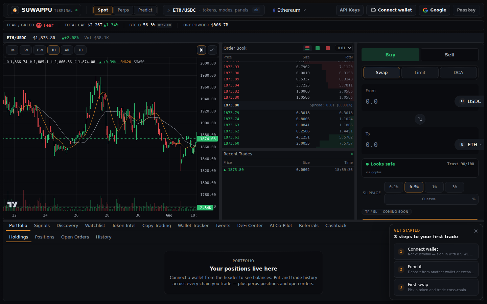Switch to Predict mode

coord(145,10)
